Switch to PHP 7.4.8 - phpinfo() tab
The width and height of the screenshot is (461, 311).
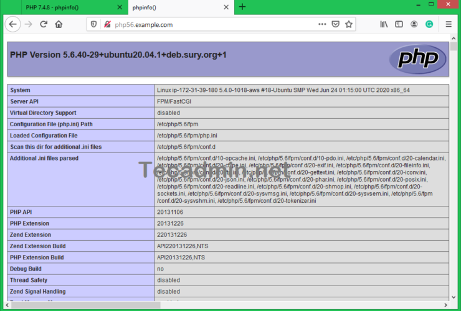point(56,7)
